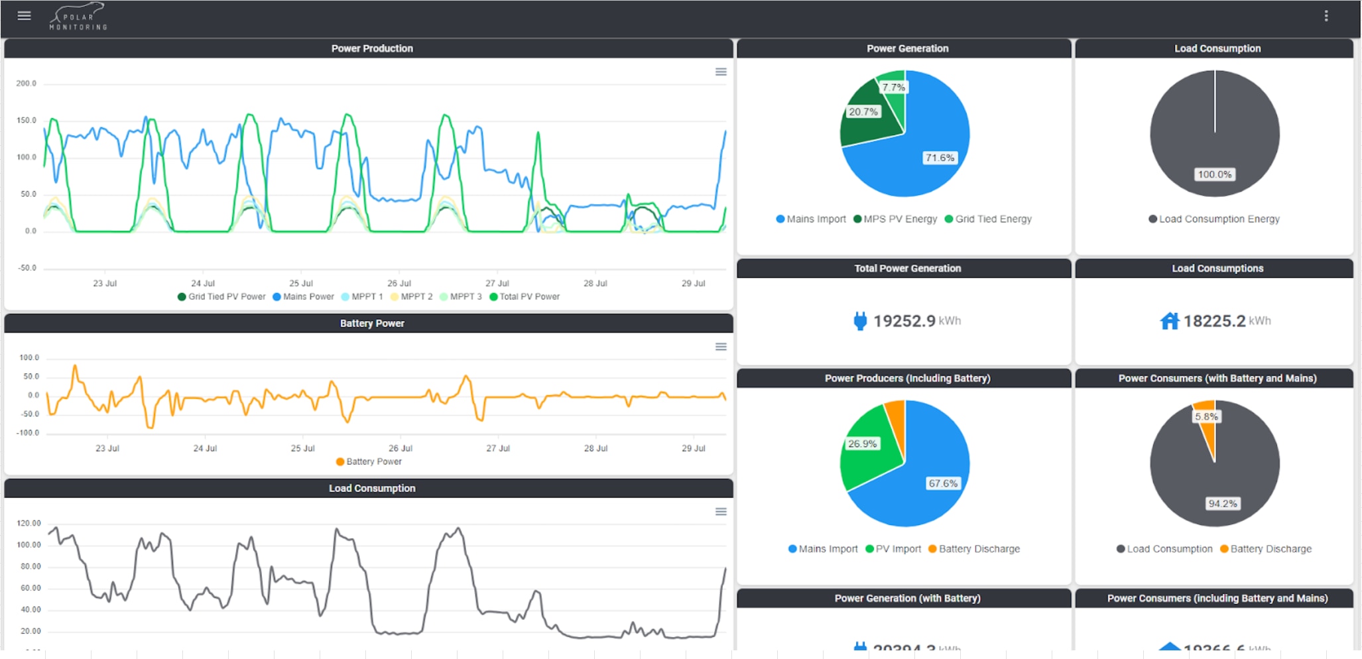
Task: Toggle MPPT 1 legend entry
Action: (362, 297)
